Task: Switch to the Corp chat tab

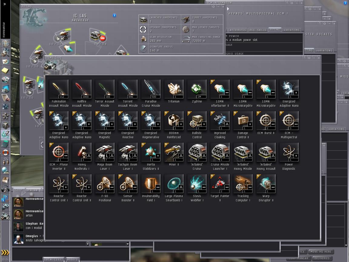Action: 19,190
